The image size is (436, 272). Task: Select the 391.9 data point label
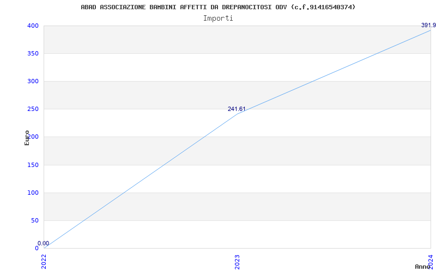pyautogui.click(x=428, y=25)
